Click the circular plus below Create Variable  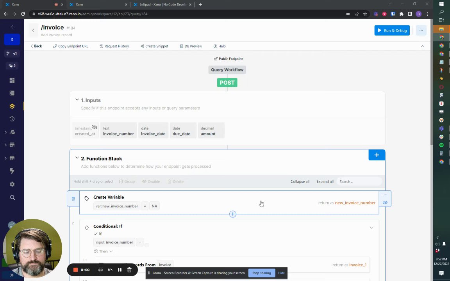tap(233, 214)
